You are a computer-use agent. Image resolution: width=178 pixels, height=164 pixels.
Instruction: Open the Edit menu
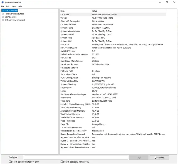tap(8, 6)
